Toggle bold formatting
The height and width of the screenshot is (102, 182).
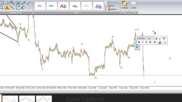(139, 42)
